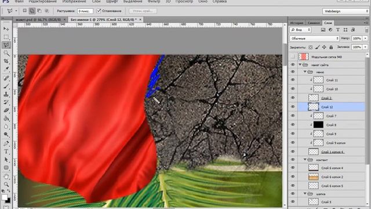Select the Pen tool
The height and width of the screenshot is (209, 371).
[6, 143]
